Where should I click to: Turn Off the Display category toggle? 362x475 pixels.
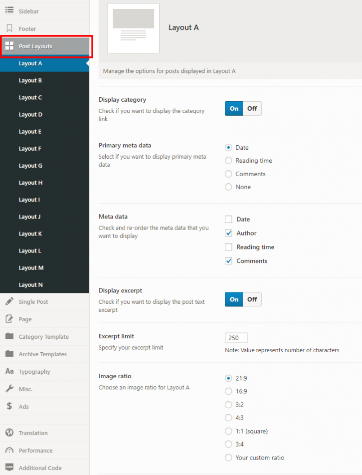click(x=252, y=108)
